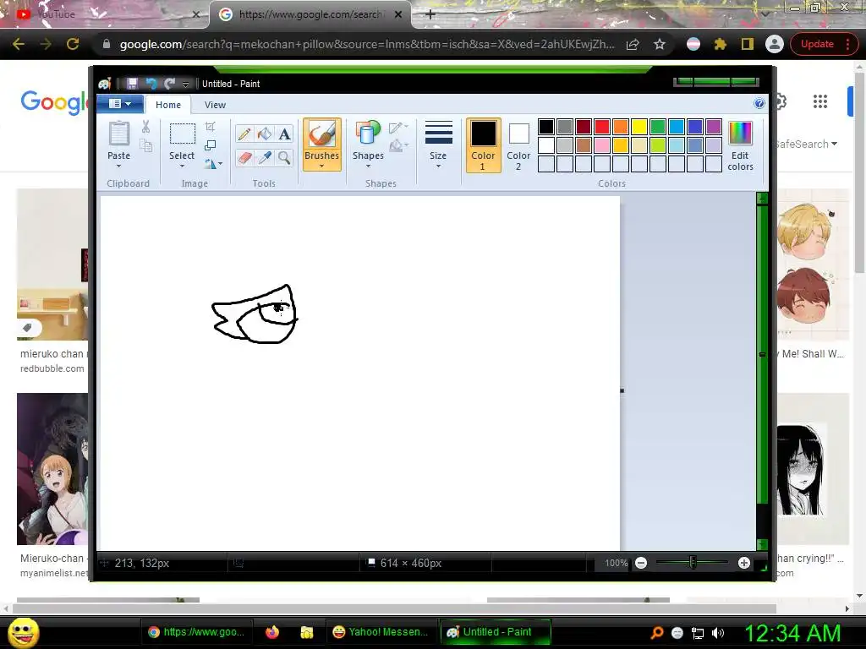This screenshot has height=649, width=866.
Task: Open Edit colors dialog
Action: click(740, 146)
